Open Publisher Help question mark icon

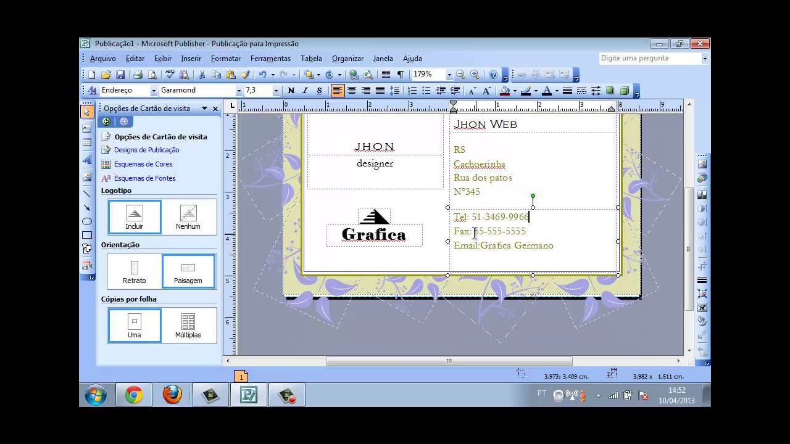(x=493, y=75)
